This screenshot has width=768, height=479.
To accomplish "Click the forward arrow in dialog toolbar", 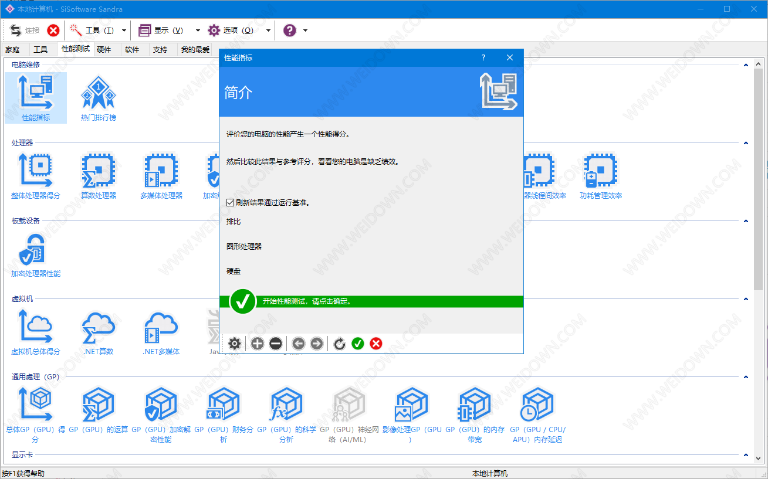I will coord(317,344).
